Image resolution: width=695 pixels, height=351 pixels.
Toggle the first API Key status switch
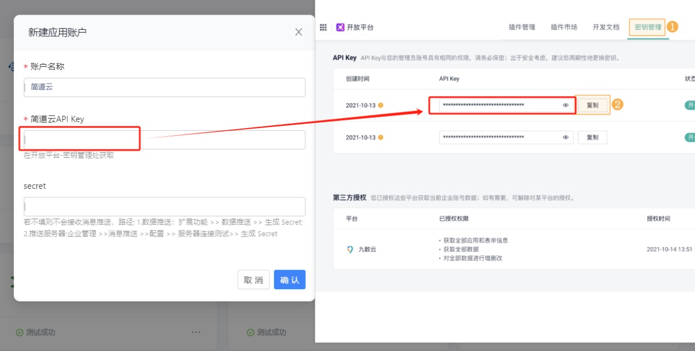click(690, 105)
